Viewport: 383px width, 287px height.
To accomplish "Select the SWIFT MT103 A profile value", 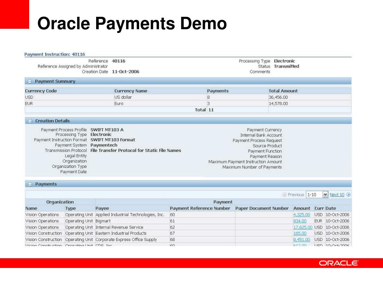I will pos(107,130).
